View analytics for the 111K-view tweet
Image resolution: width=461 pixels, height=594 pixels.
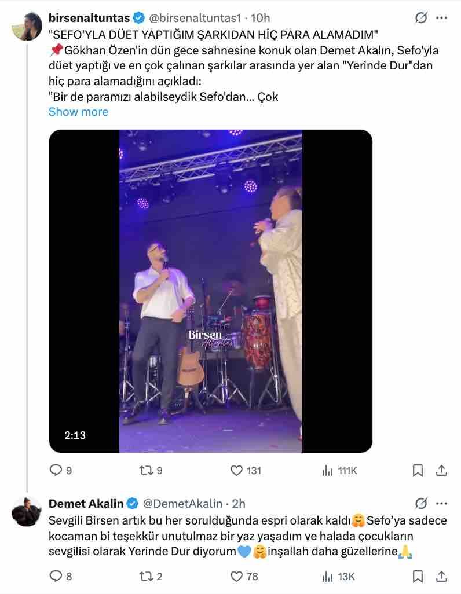(328, 471)
